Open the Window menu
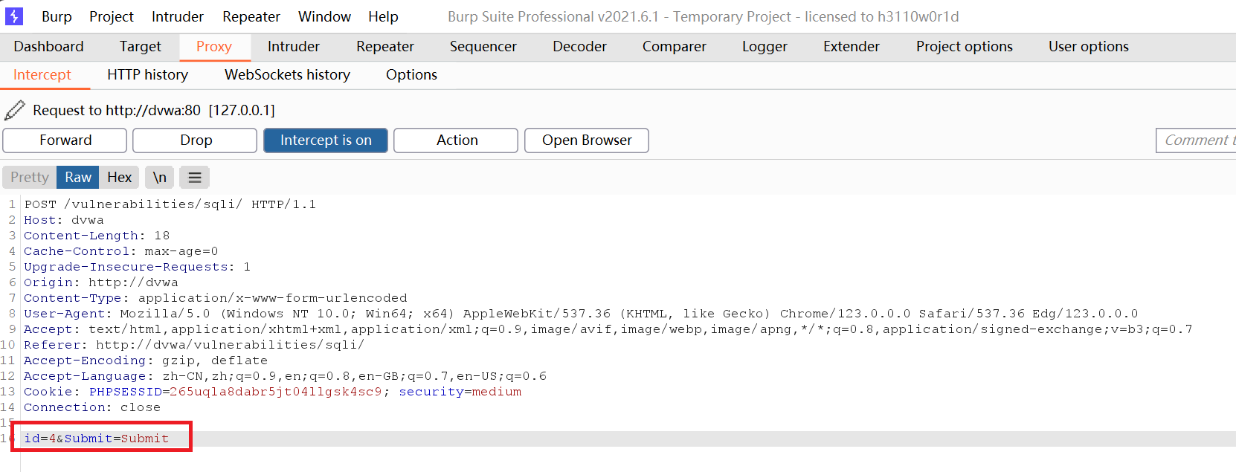The width and height of the screenshot is (1236, 472). 324,16
